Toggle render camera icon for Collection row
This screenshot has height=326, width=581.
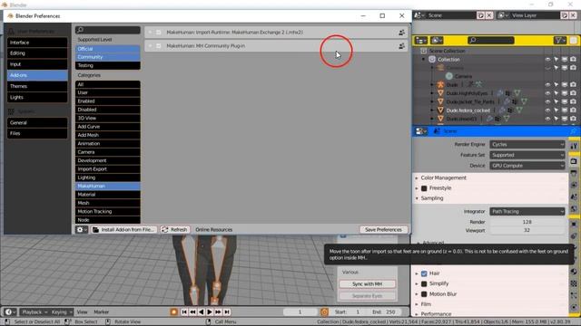[x=573, y=59]
